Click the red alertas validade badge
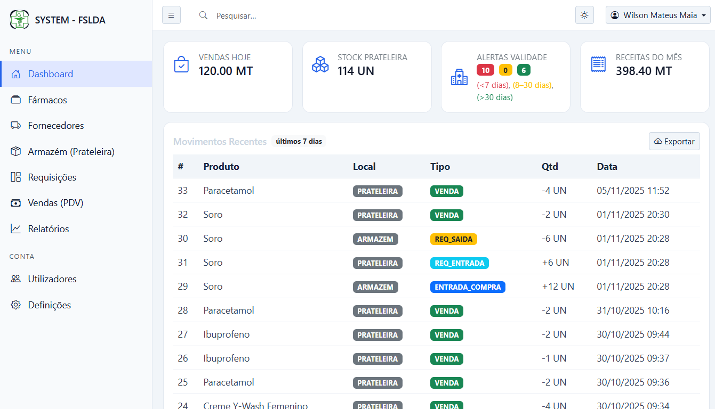Screen dimensions: 715x409 point(485,70)
